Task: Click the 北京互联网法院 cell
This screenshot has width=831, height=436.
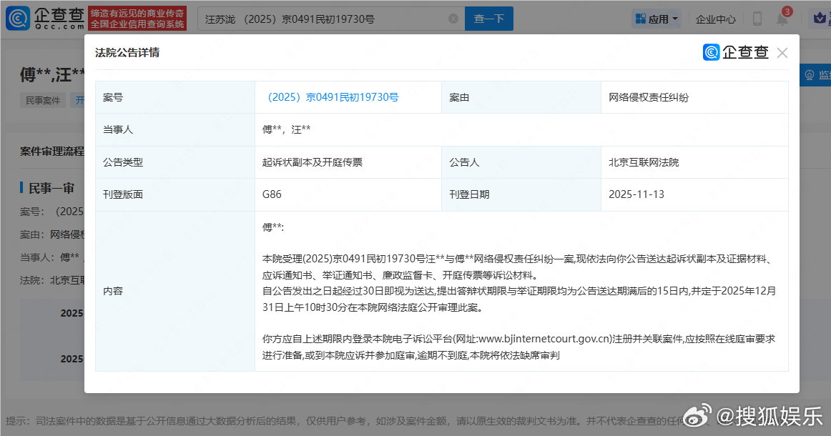Action: (694, 162)
